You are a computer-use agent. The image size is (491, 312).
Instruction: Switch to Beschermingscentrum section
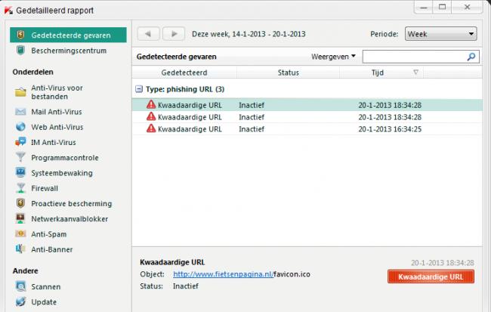(x=68, y=51)
